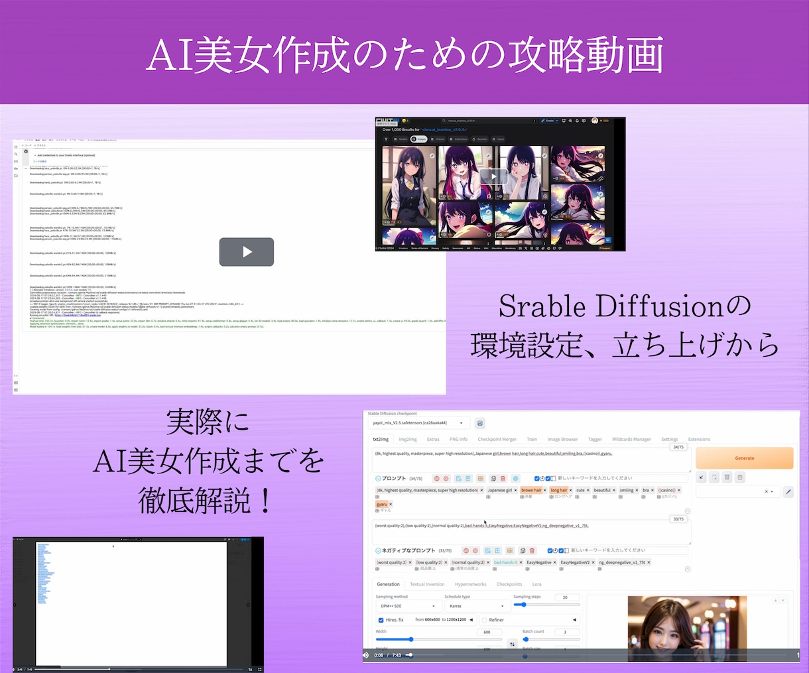Image resolution: width=809 pixels, height=673 pixels.
Task: Adjust the Sampling steps slider
Action: [x=546, y=605]
